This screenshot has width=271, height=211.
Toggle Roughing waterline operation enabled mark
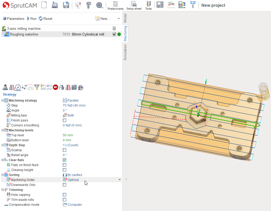click(114, 34)
